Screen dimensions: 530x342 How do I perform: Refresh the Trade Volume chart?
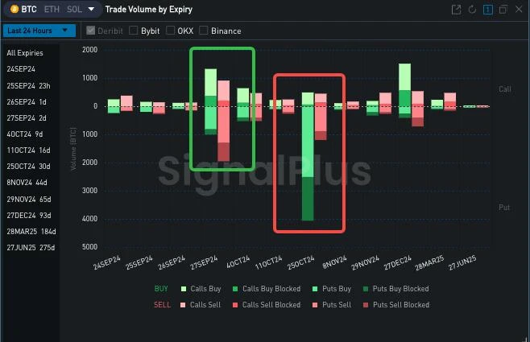[472, 10]
